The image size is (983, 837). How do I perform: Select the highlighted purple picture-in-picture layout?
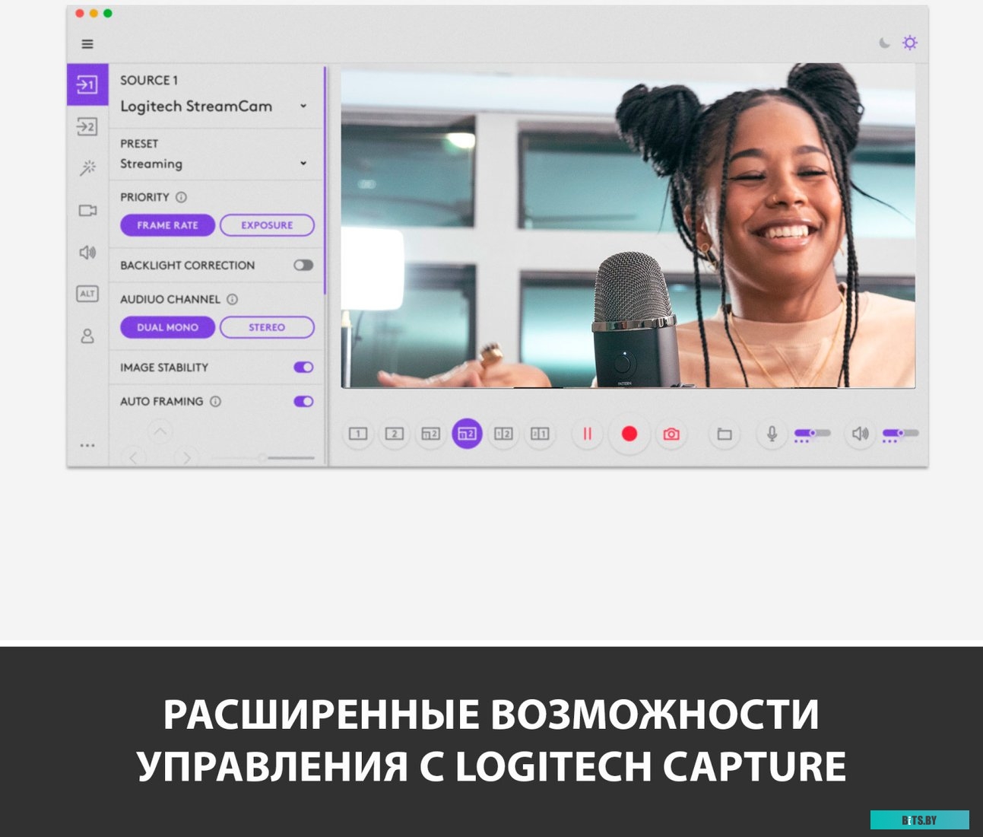pos(467,434)
